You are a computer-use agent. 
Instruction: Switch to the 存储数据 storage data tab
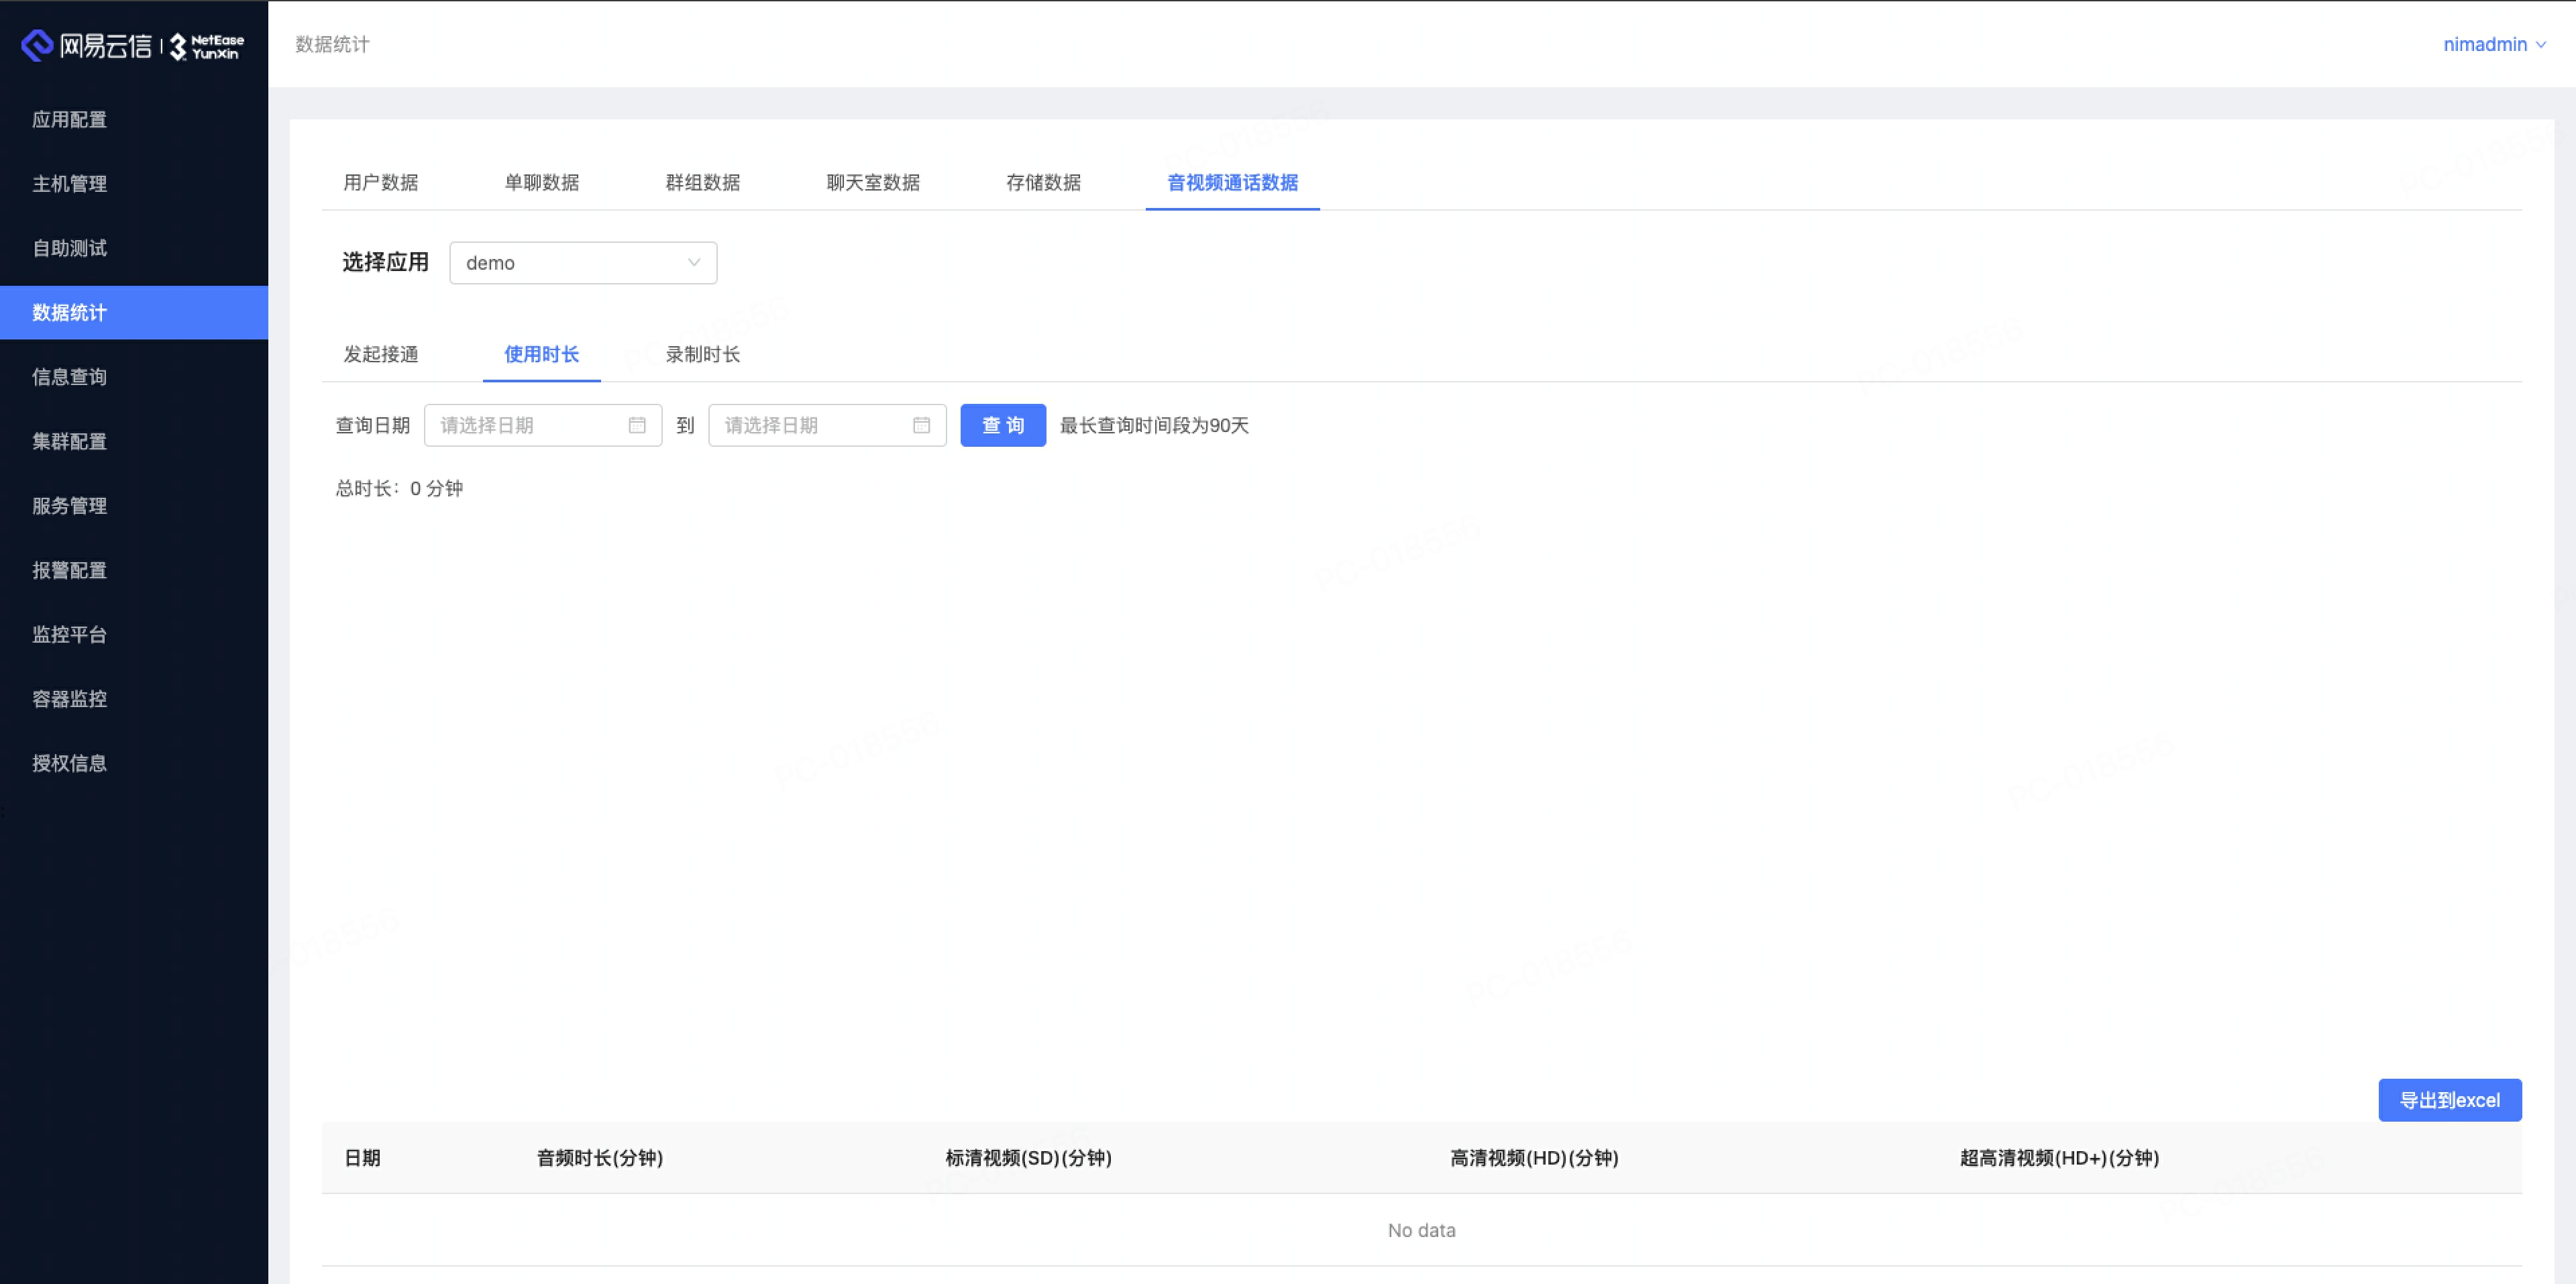tap(1043, 183)
